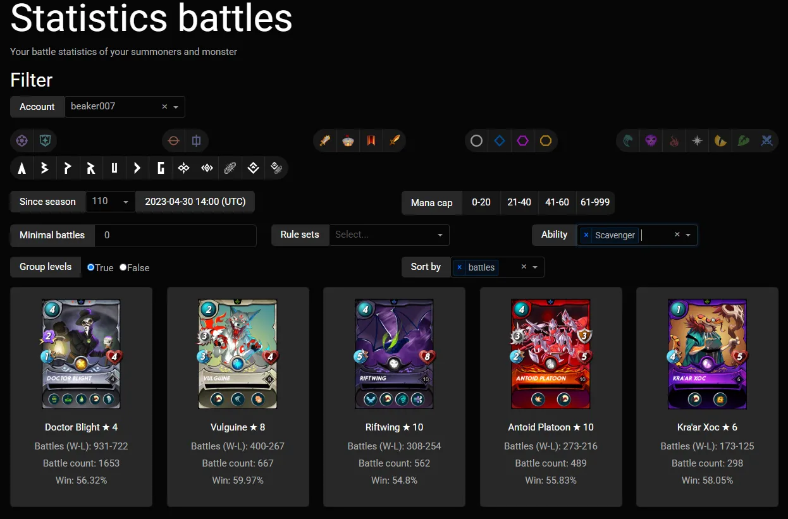Expand the Sort by dropdown arrow
Screen dimensions: 788x519
coord(535,267)
